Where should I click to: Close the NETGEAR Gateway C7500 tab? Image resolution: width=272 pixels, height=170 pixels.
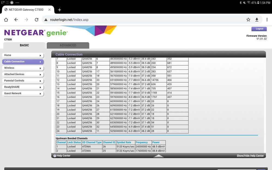49,10
